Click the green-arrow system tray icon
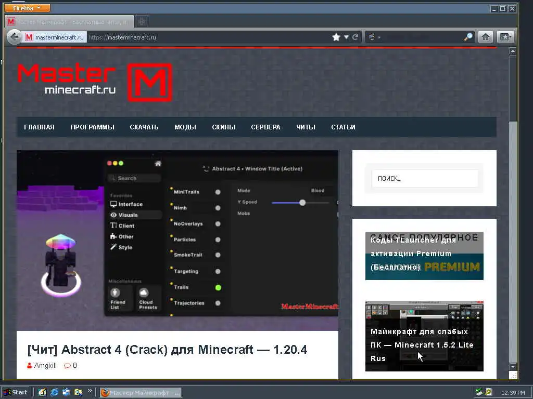 coord(479,392)
